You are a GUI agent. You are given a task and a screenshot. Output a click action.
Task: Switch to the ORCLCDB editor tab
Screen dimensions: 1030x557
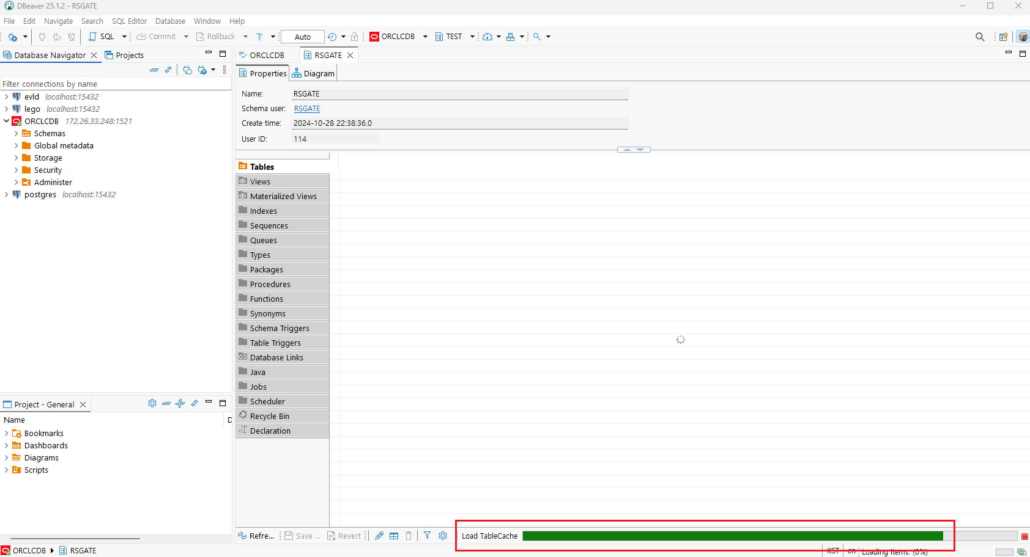(x=262, y=55)
